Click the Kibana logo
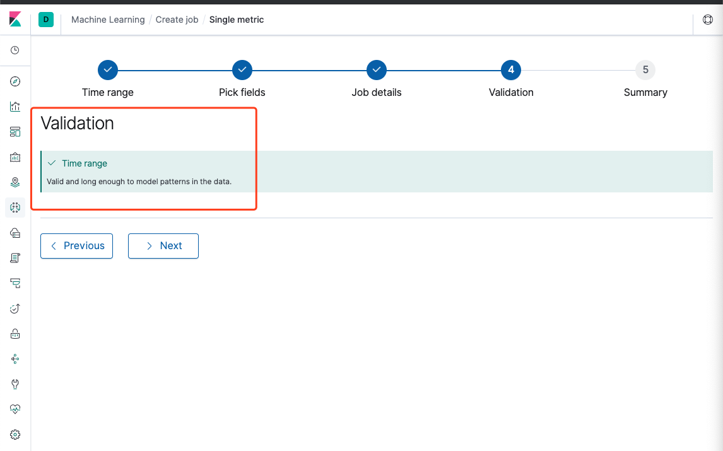Viewport: 723px width, 451px height. [15, 20]
